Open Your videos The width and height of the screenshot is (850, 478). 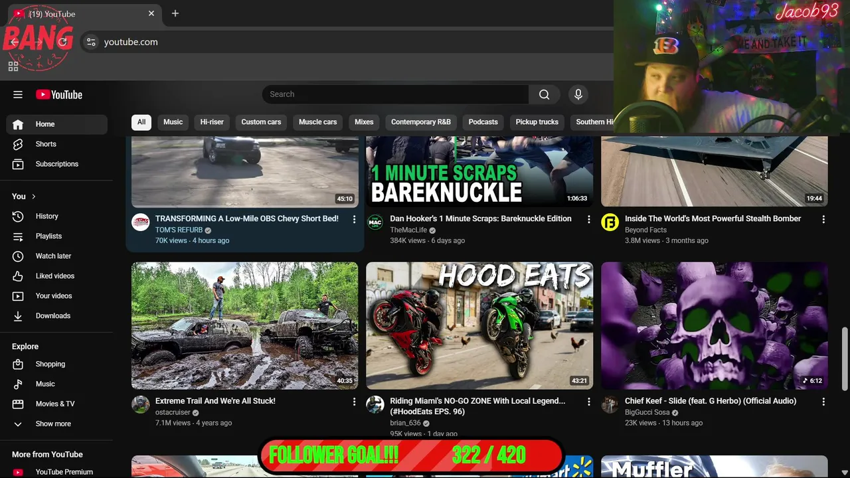(56, 296)
